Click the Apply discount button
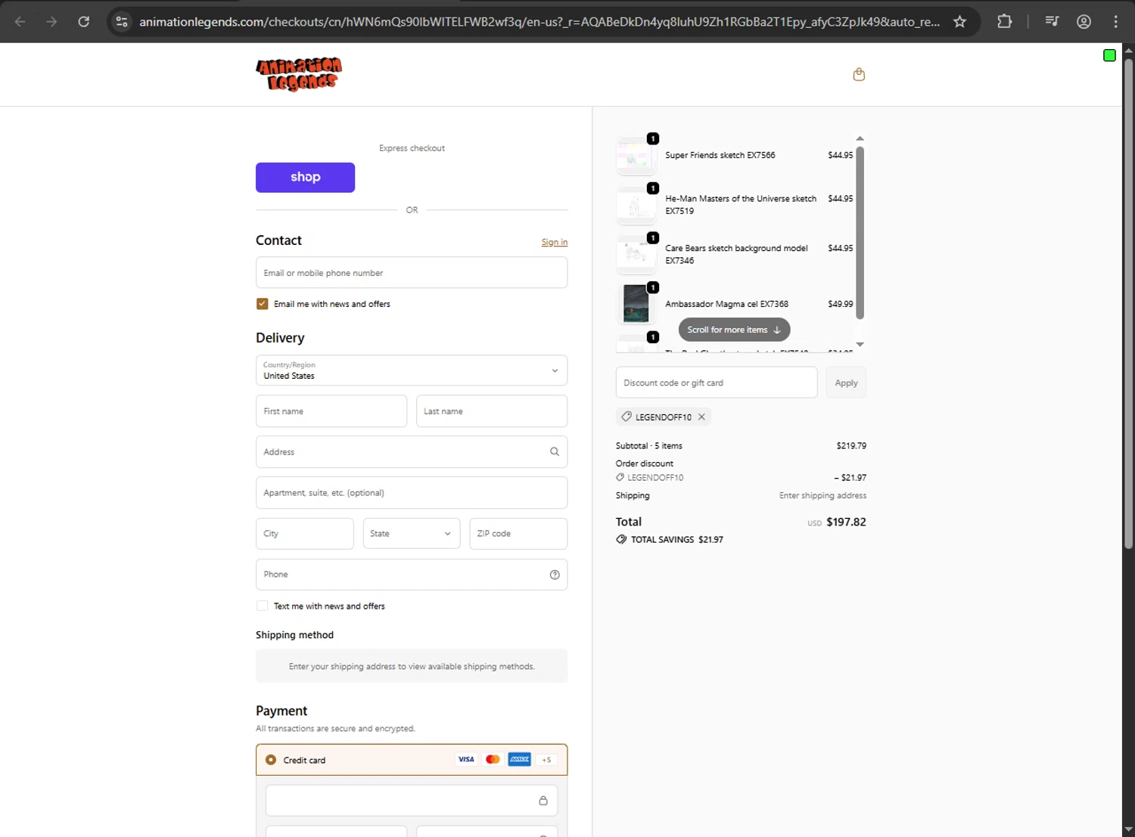This screenshot has width=1135, height=837. pos(846,383)
